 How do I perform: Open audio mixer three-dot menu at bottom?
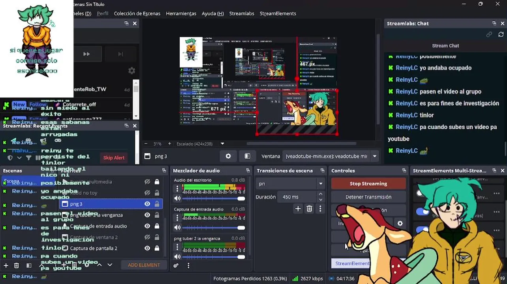[188, 265]
